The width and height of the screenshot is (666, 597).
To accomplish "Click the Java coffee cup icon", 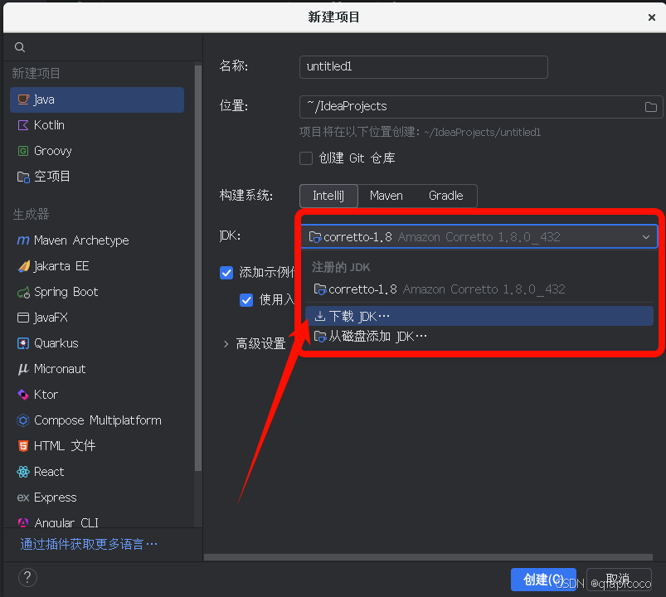I will [23, 99].
